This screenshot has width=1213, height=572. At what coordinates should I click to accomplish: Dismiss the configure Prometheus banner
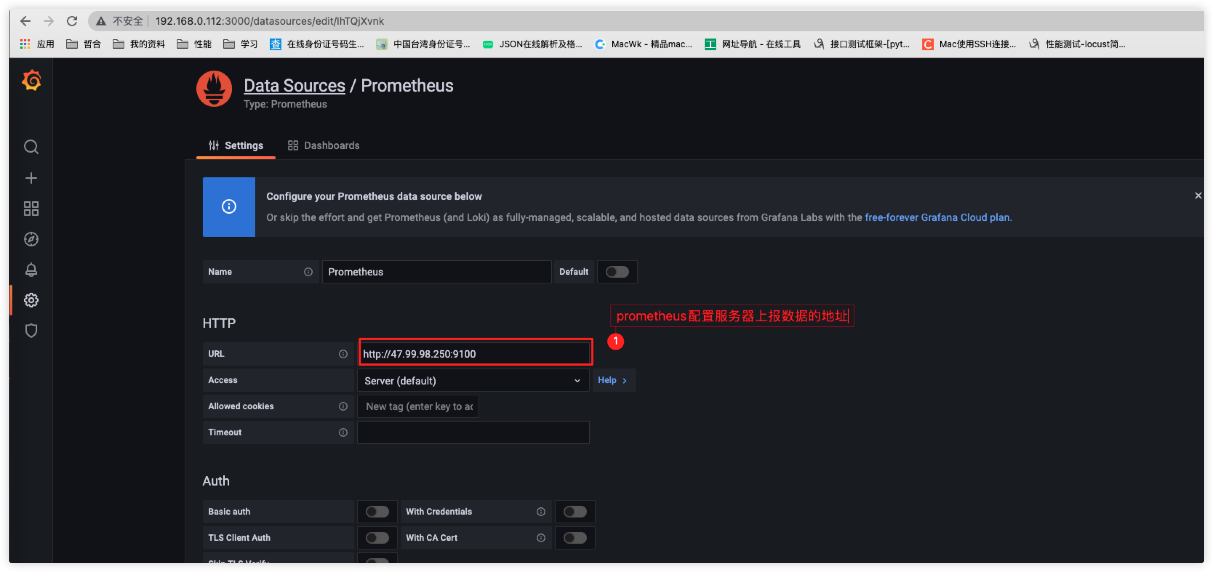pyautogui.click(x=1198, y=196)
